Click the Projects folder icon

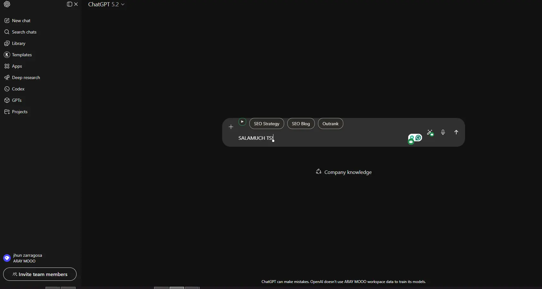coord(7,112)
